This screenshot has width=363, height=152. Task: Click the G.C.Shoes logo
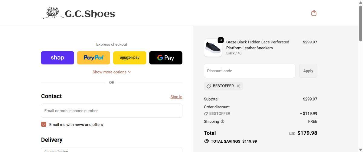79,13
